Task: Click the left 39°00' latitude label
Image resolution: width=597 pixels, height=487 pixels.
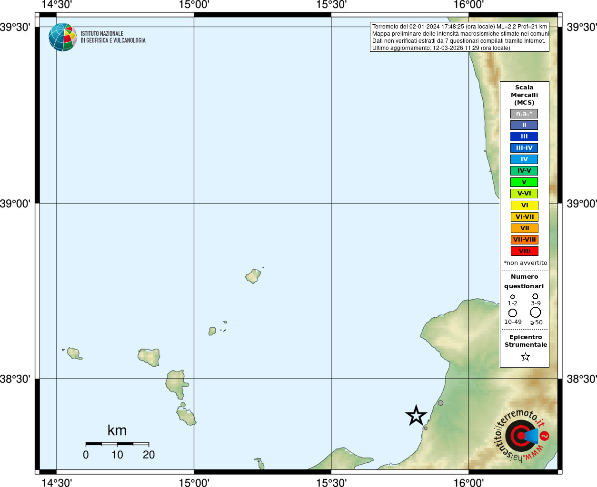Action: 16,204
